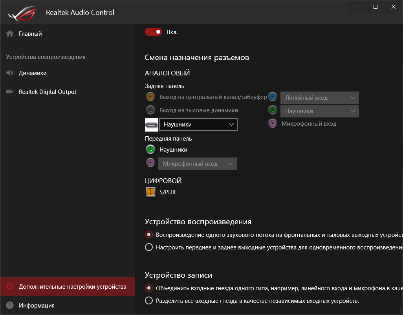Click the black rear speakers jack icon
This screenshot has width=403, height=315.
(150, 110)
